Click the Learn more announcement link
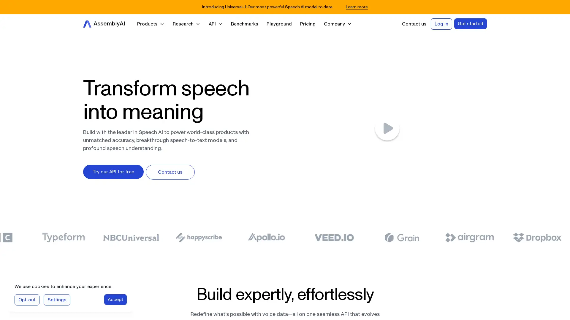570x320 pixels. [x=357, y=7]
